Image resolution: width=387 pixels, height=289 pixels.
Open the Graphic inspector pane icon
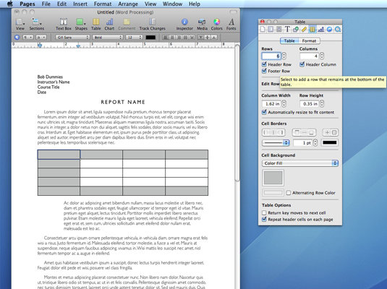click(296, 30)
